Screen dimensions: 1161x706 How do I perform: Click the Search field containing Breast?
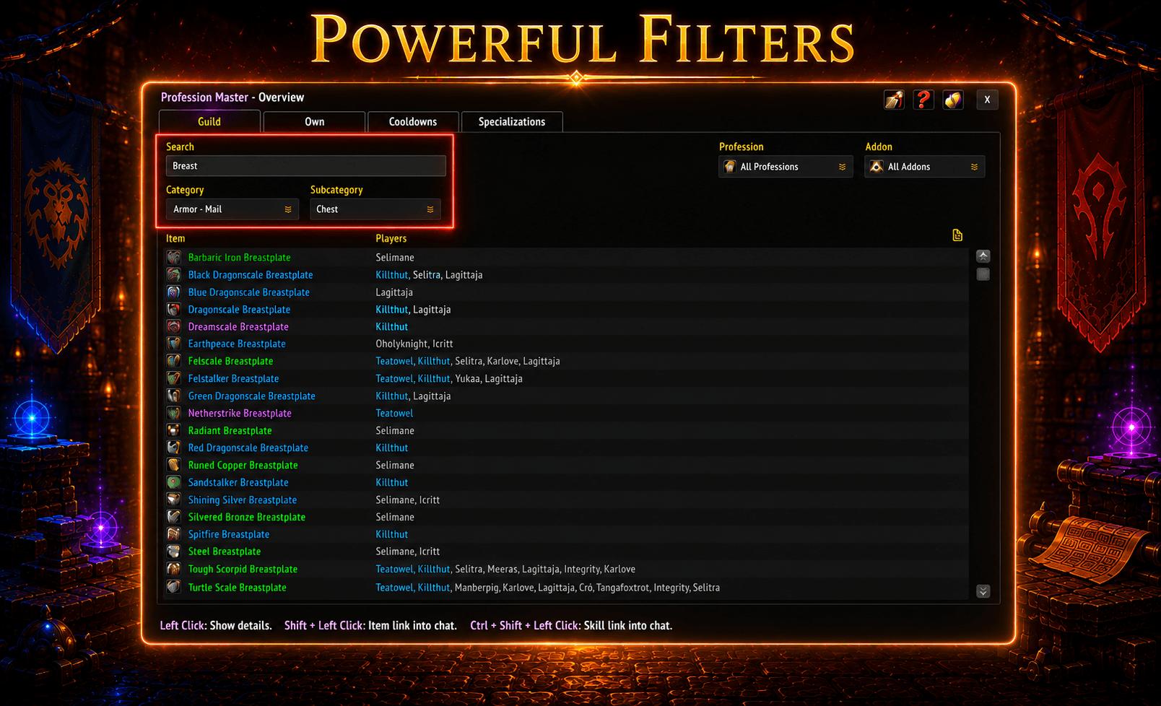[306, 166]
